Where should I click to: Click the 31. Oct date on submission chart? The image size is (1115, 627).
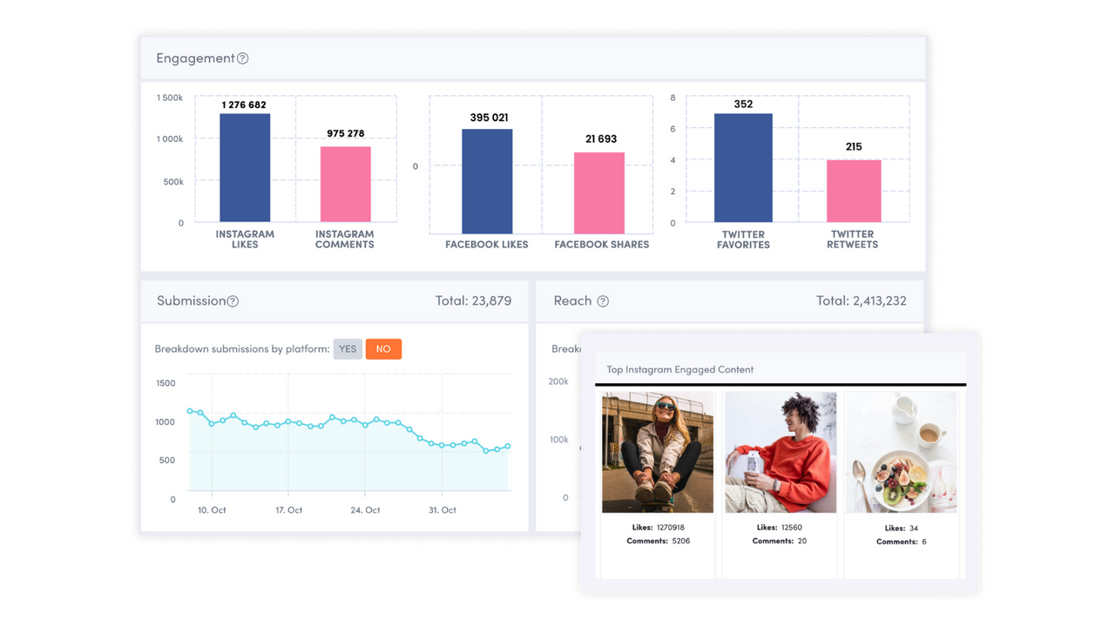(x=442, y=510)
